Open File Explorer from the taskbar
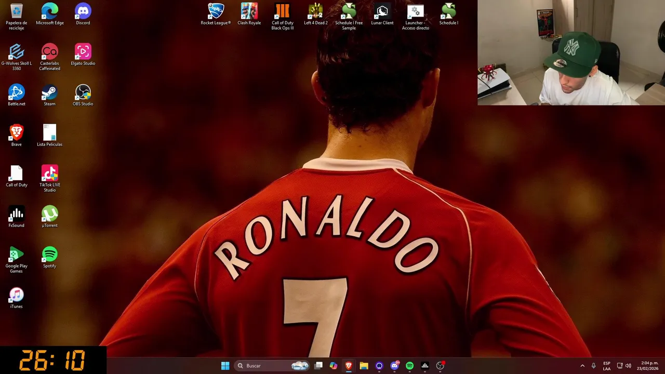This screenshot has height=374, width=665. point(364,366)
